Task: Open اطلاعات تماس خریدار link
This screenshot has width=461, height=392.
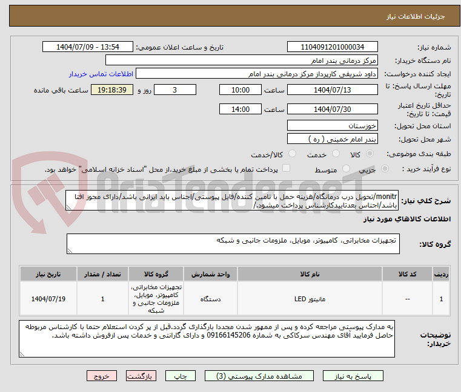Action: [101, 74]
